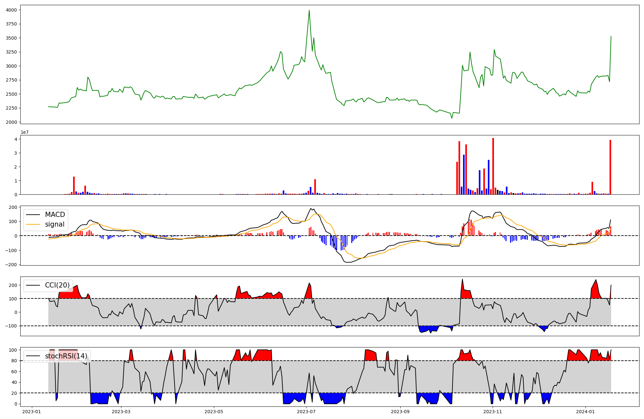Click the signal legend label
644x419 pixels.
[x=55, y=224]
